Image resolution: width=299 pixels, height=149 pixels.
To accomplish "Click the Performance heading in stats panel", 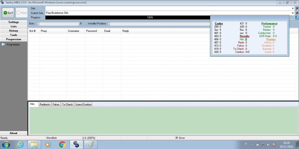I will [x=269, y=24].
